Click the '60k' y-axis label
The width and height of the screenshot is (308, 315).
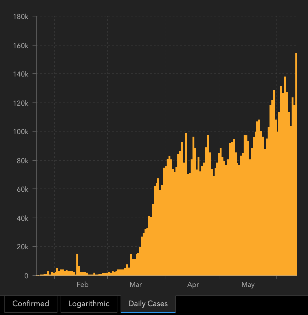[x=22, y=189]
